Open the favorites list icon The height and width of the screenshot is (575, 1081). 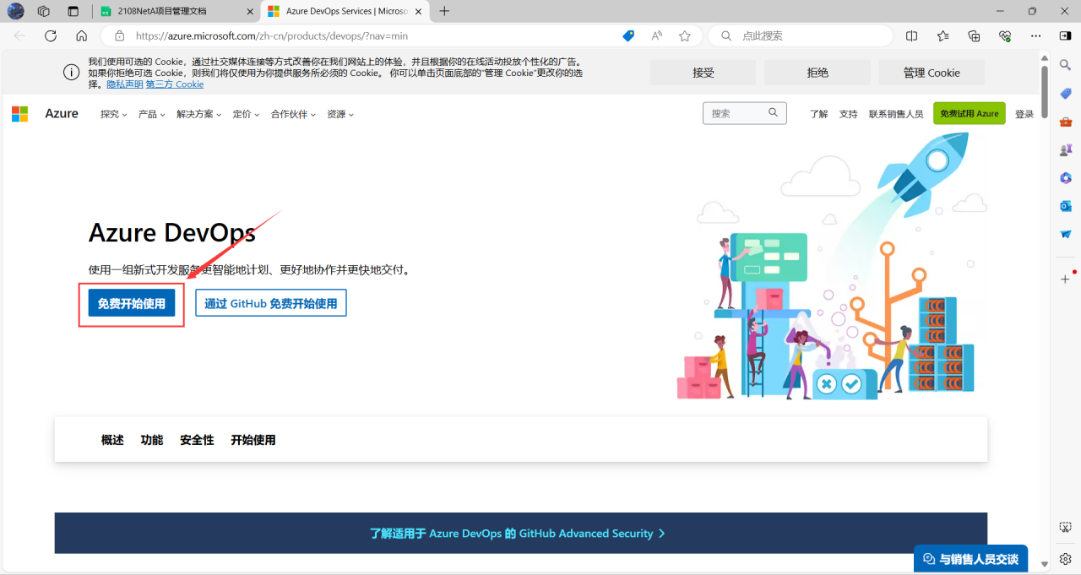coord(942,35)
